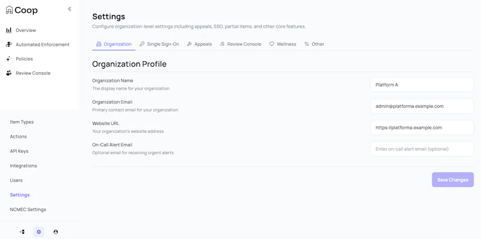The image size is (481, 239).
Task: Focus the Website URL input
Action: click(422, 128)
